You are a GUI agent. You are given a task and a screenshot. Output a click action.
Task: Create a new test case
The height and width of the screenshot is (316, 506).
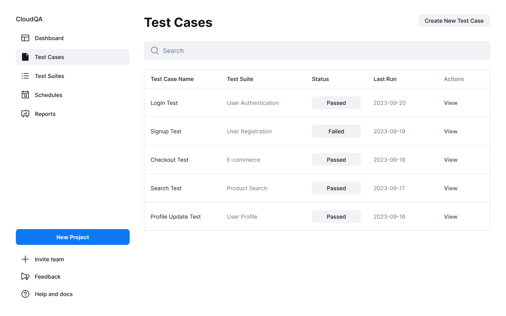tap(454, 21)
